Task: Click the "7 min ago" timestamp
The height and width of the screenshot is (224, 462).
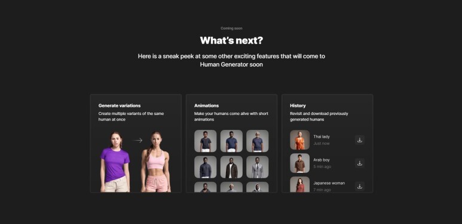Action: pyautogui.click(x=322, y=190)
